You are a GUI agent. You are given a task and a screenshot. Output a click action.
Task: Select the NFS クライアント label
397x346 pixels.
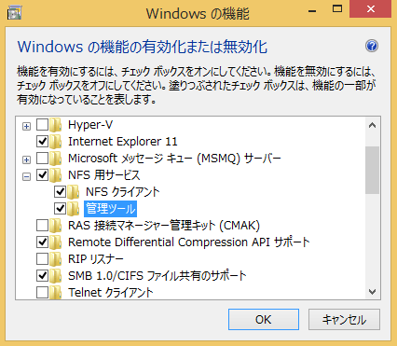(x=123, y=192)
